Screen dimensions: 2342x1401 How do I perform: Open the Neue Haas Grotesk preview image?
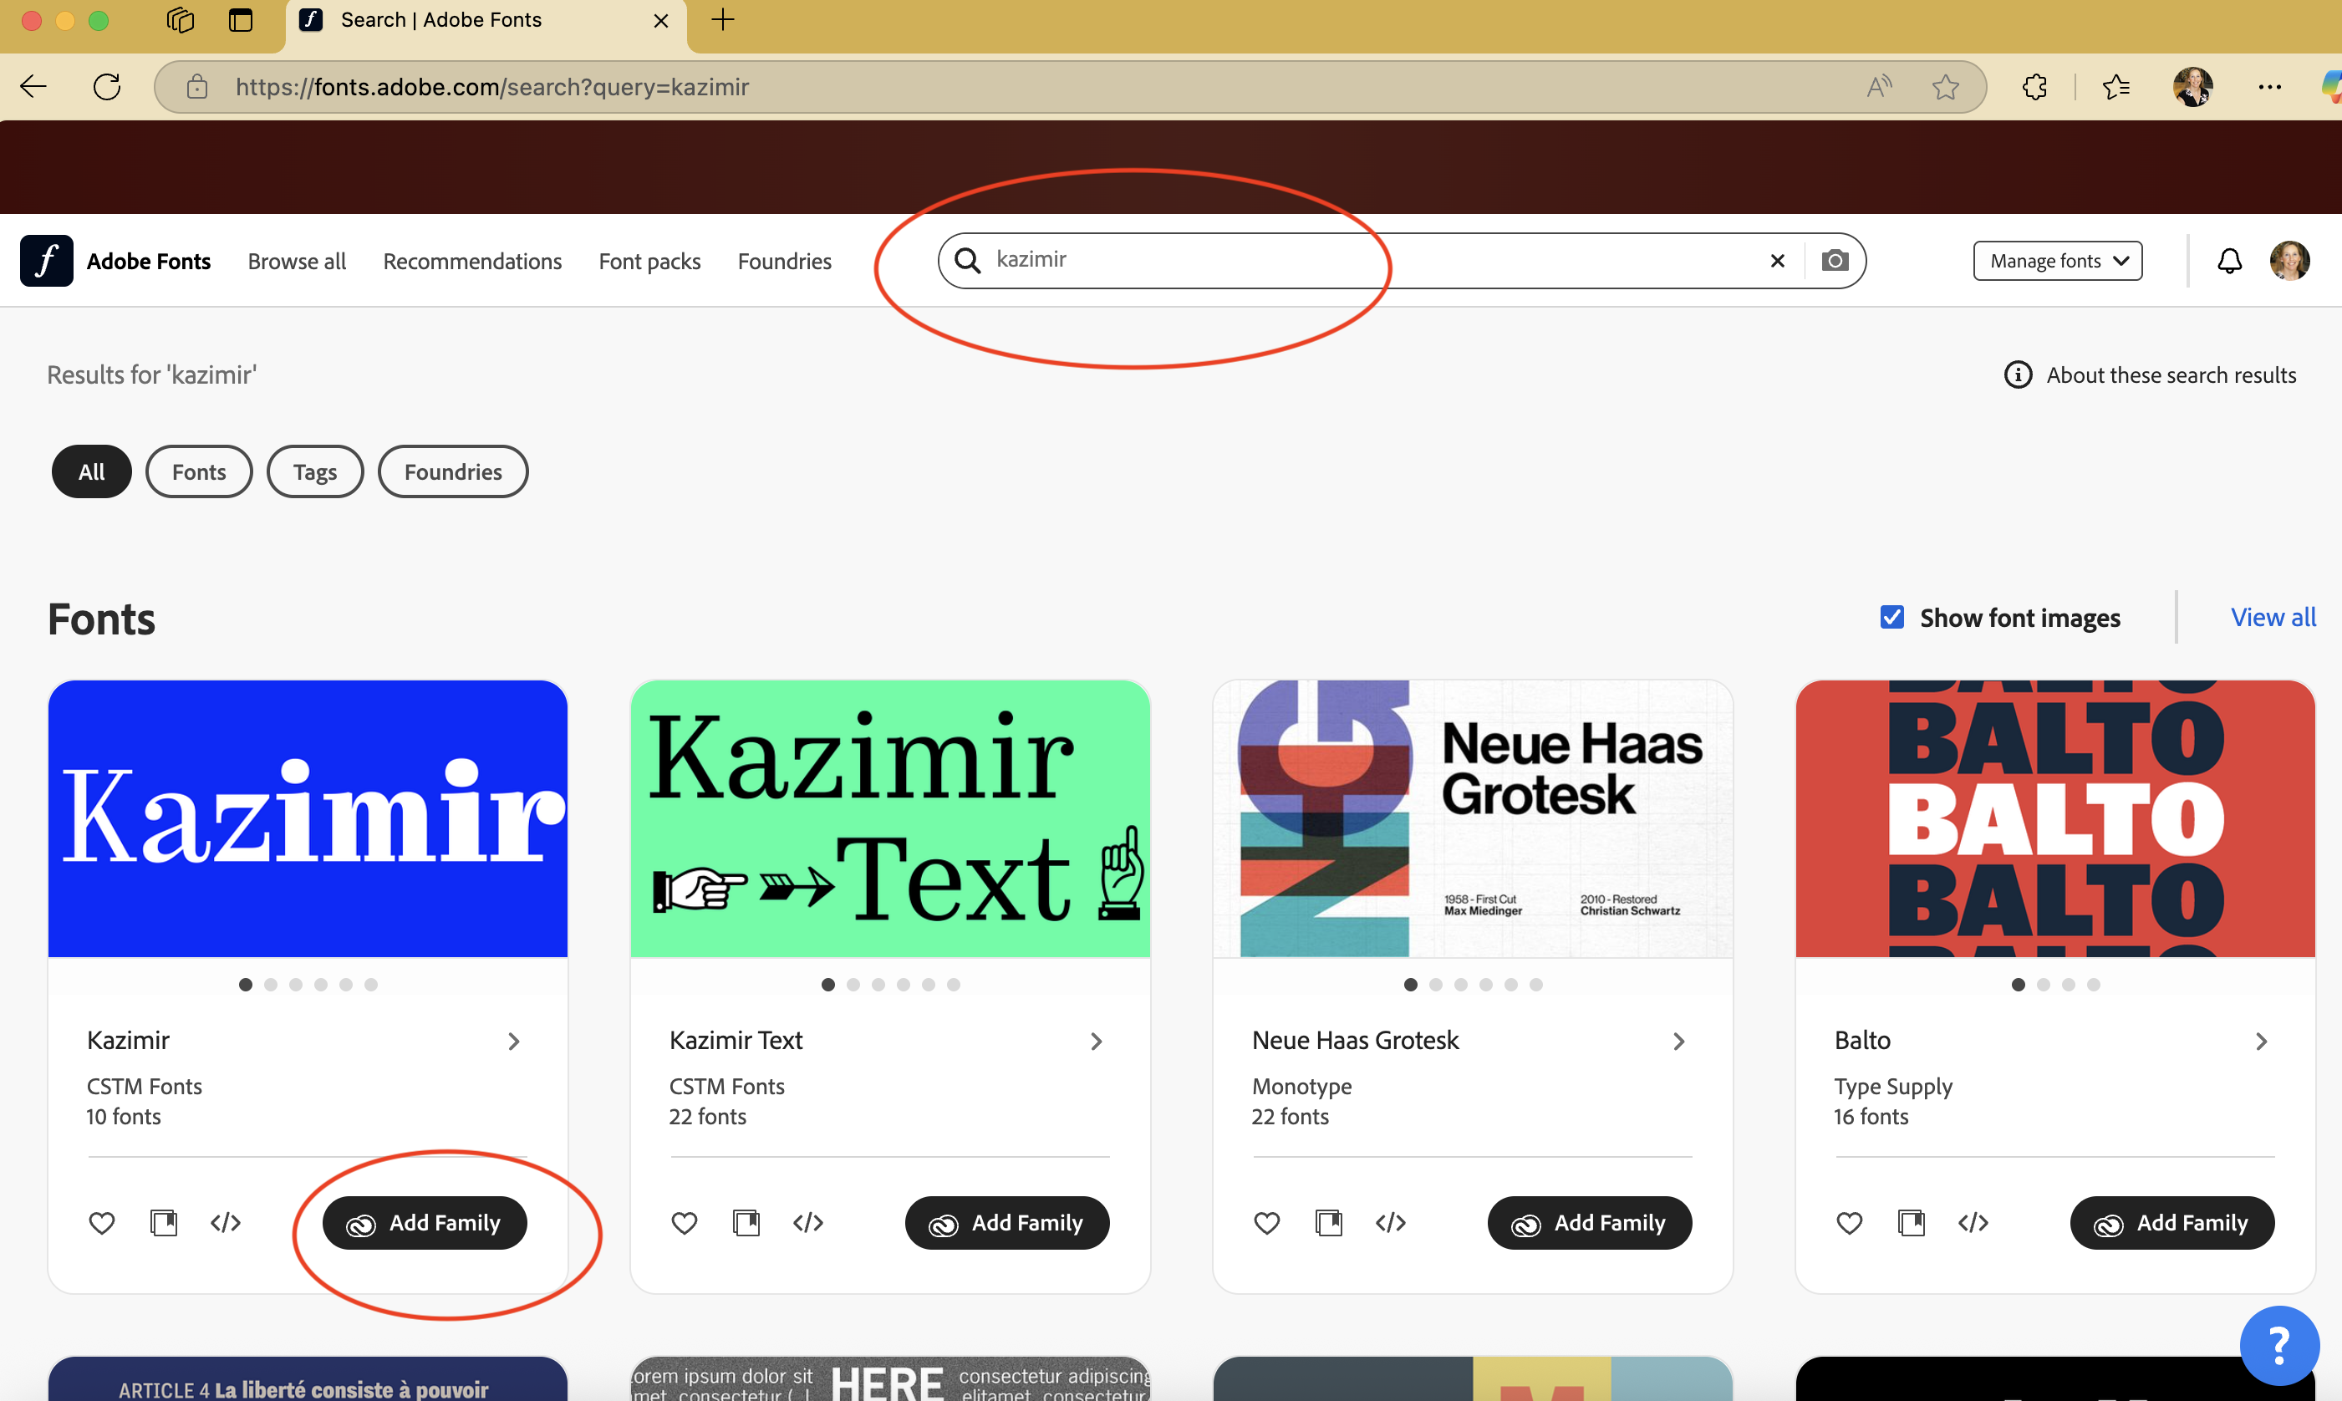point(1473,818)
